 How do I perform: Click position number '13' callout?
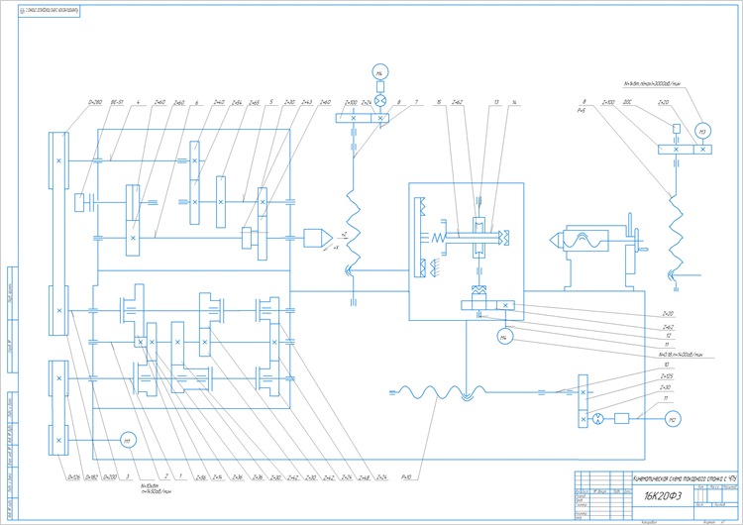pos(496,102)
